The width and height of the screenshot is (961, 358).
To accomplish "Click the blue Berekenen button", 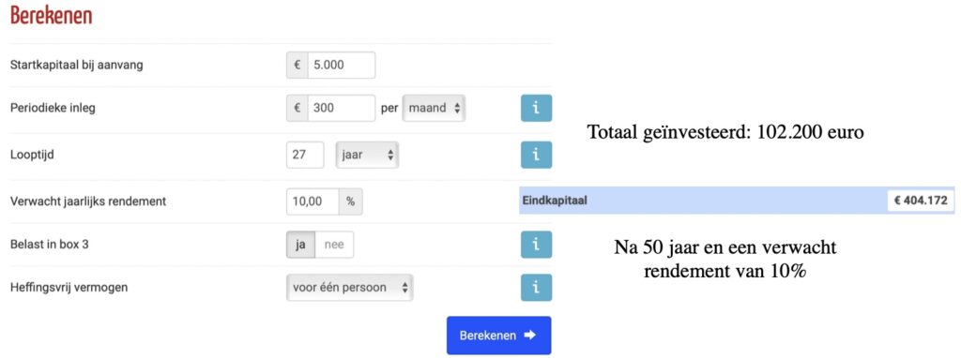I will pyautogui.click(x=498, y=336).
